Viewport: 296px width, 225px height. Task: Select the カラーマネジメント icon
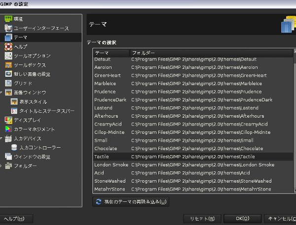[x=8, y=129]
